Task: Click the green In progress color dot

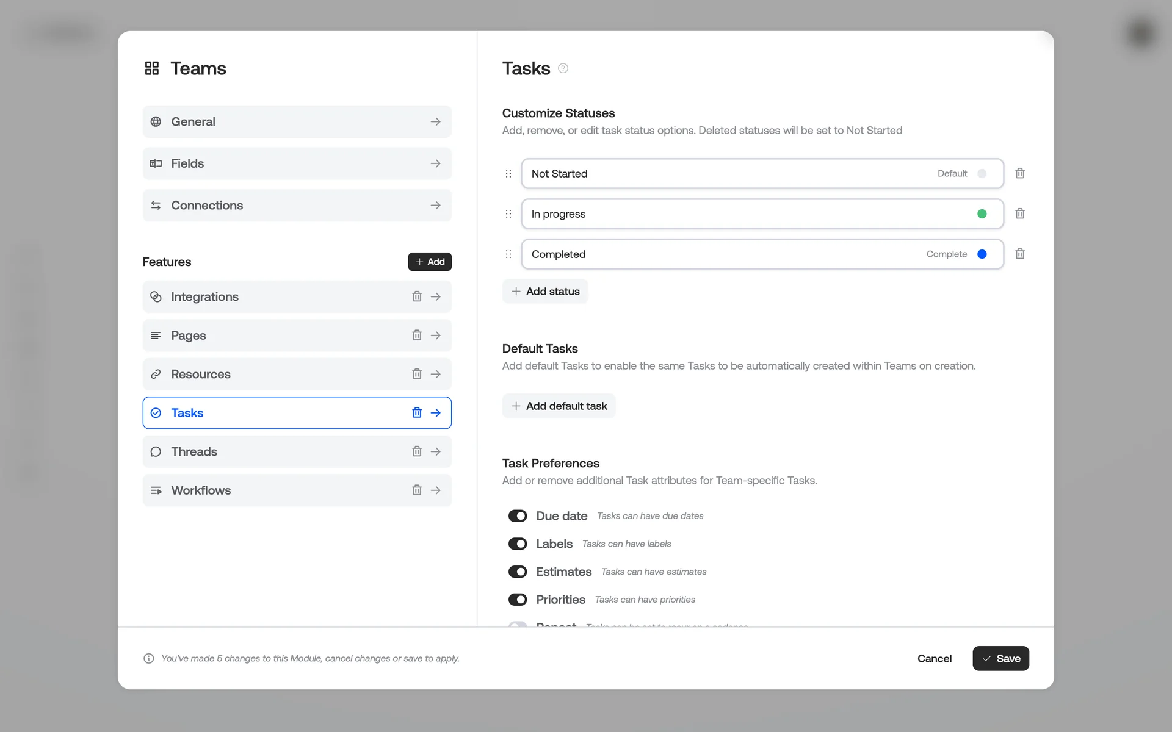Action: (x=982, y=214)
